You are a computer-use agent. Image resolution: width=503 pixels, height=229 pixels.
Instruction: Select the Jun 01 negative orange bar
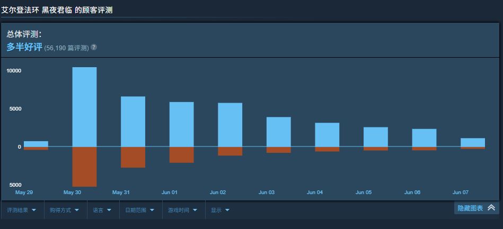click(182, 155)
